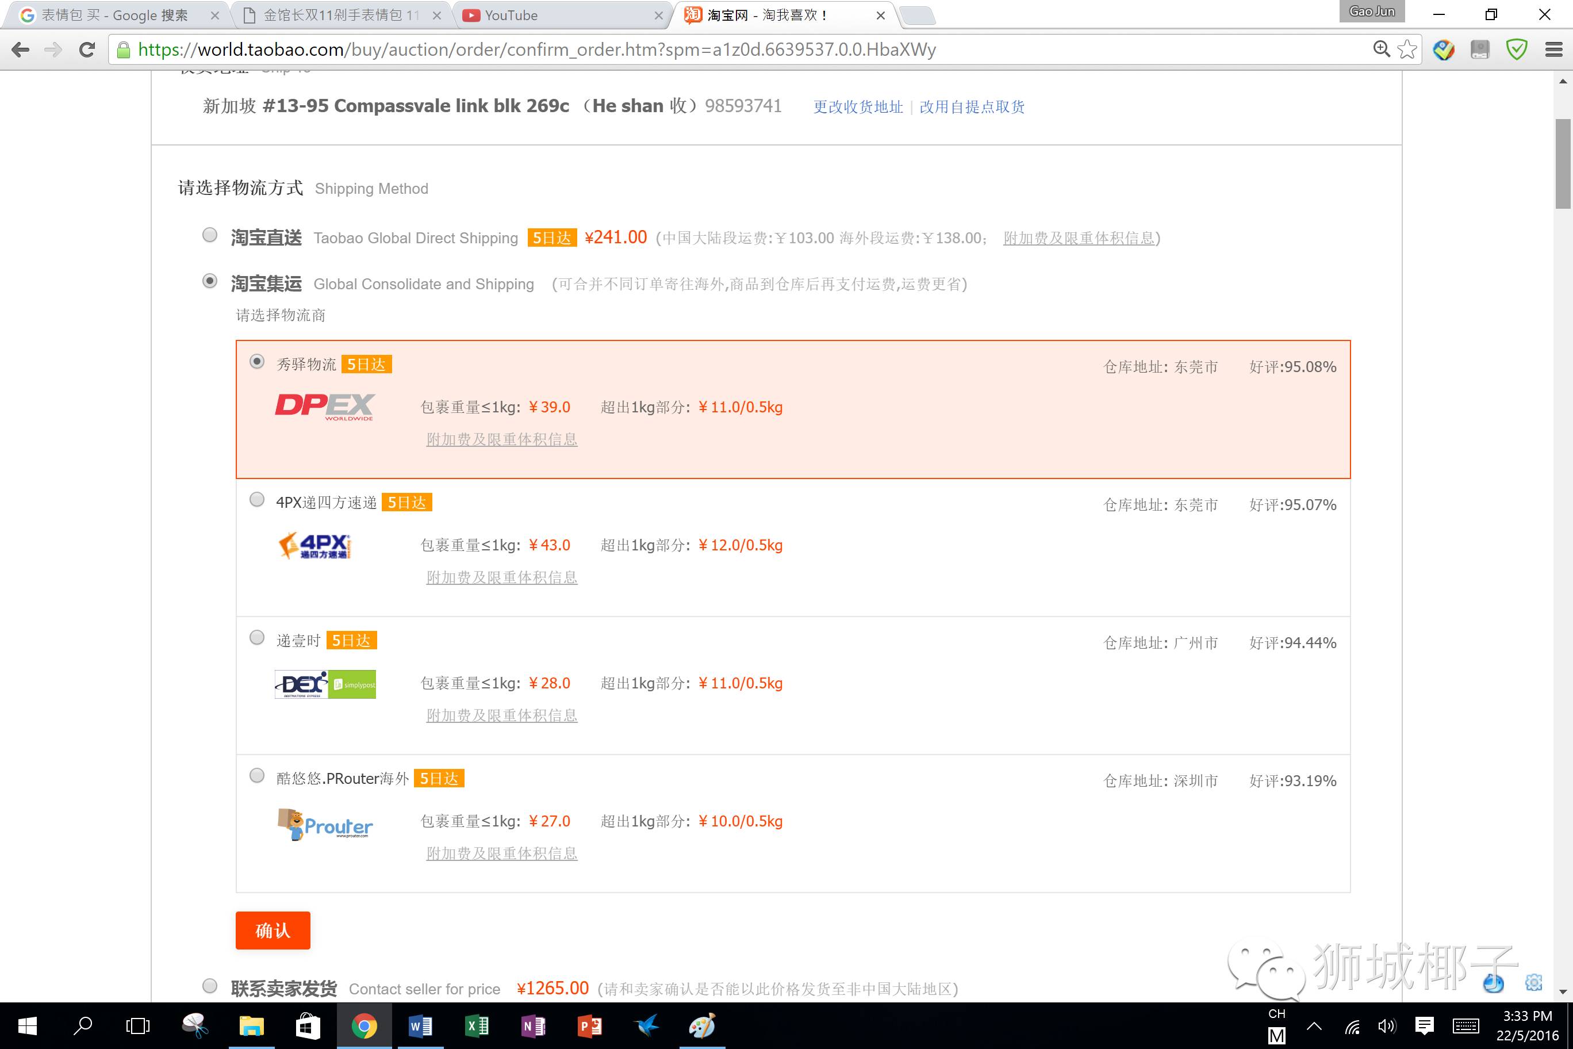Image resolution: width=1573 pixels, height=1049 pixels.
Task: Choose the 4PX递四方速递 logistics radio button
Action: pos(257,500)
